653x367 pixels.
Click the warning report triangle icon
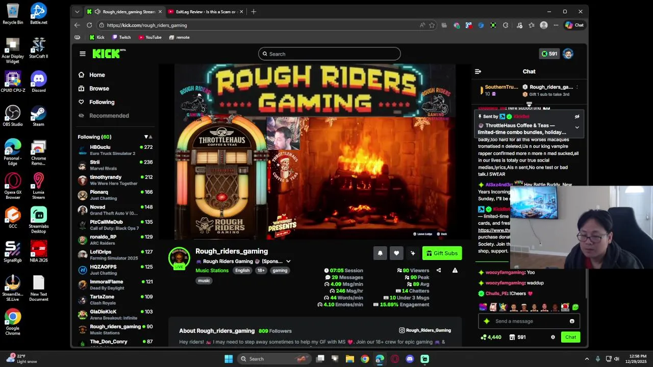(x=455, y=271)
